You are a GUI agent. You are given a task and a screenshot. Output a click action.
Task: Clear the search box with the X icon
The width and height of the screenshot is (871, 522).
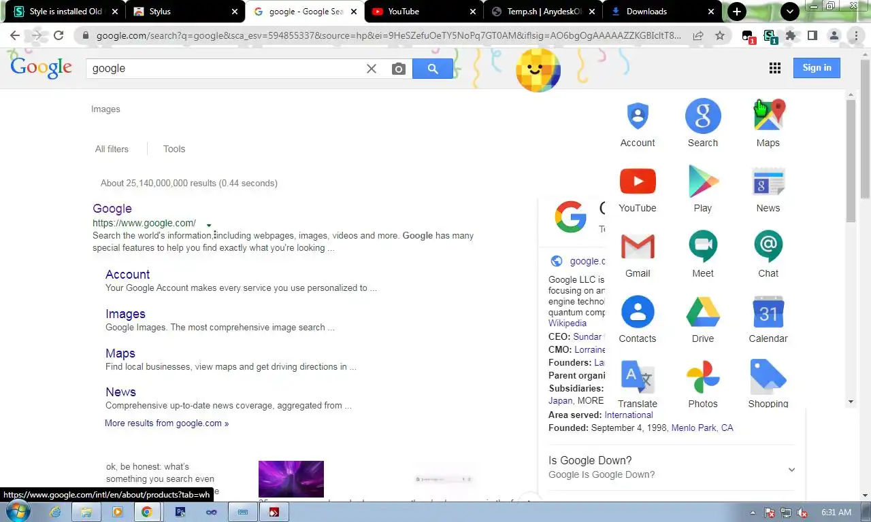click(372, 69)
